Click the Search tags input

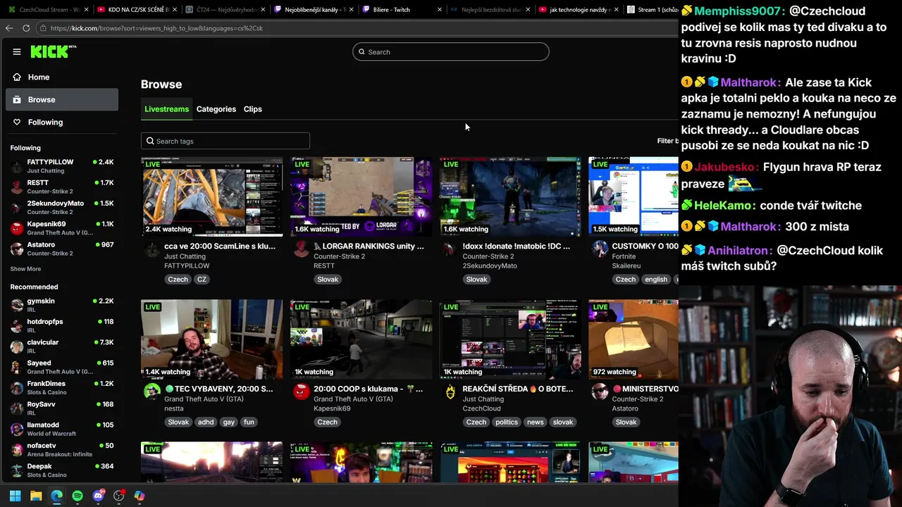[x=225, y=141]
